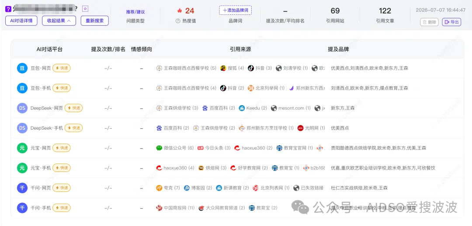Viewport: 472px width, 226px height.
Task: Click 杜仁杰实战烘焙,欧米奇,王森 brands text
Action: [359, 188]
